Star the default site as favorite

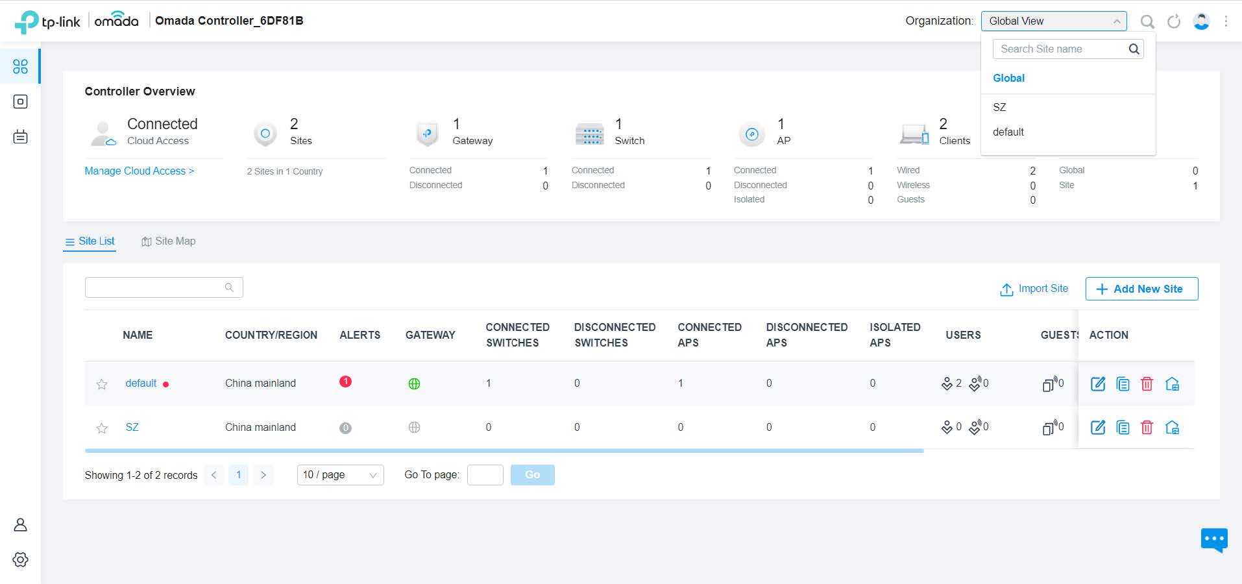tap(102, 384)
